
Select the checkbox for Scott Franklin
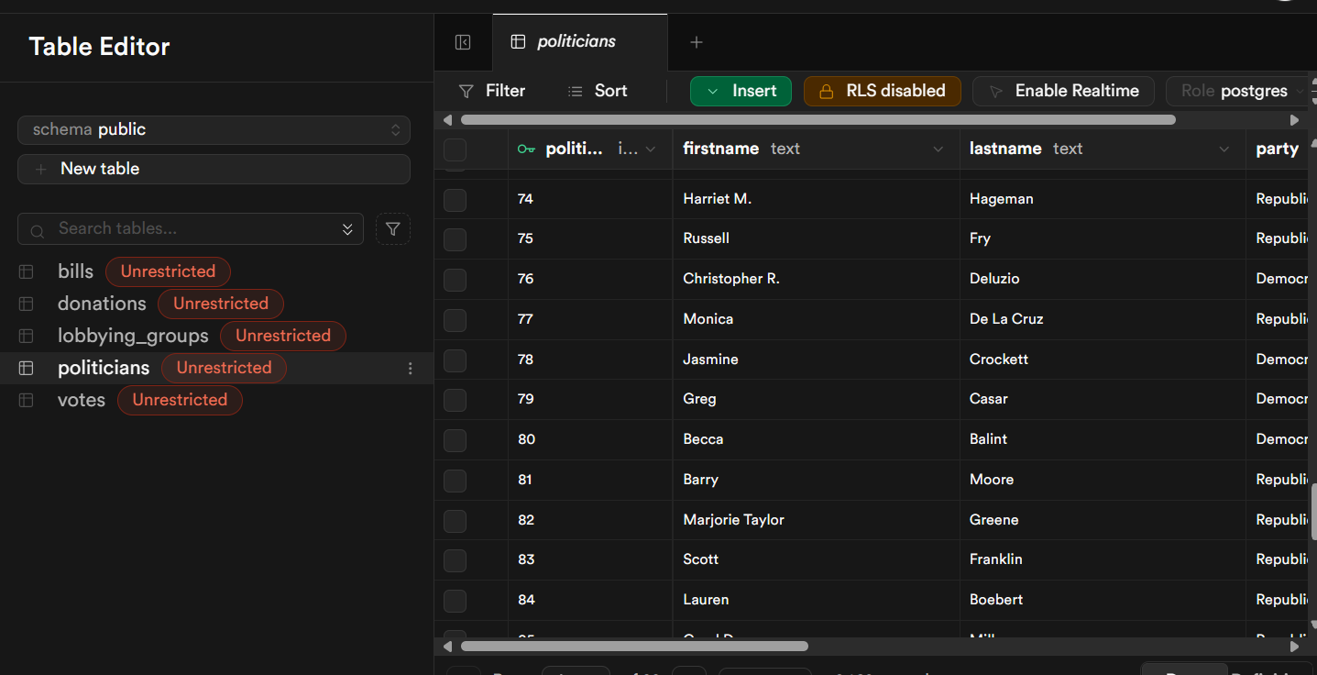click(455, 560)
